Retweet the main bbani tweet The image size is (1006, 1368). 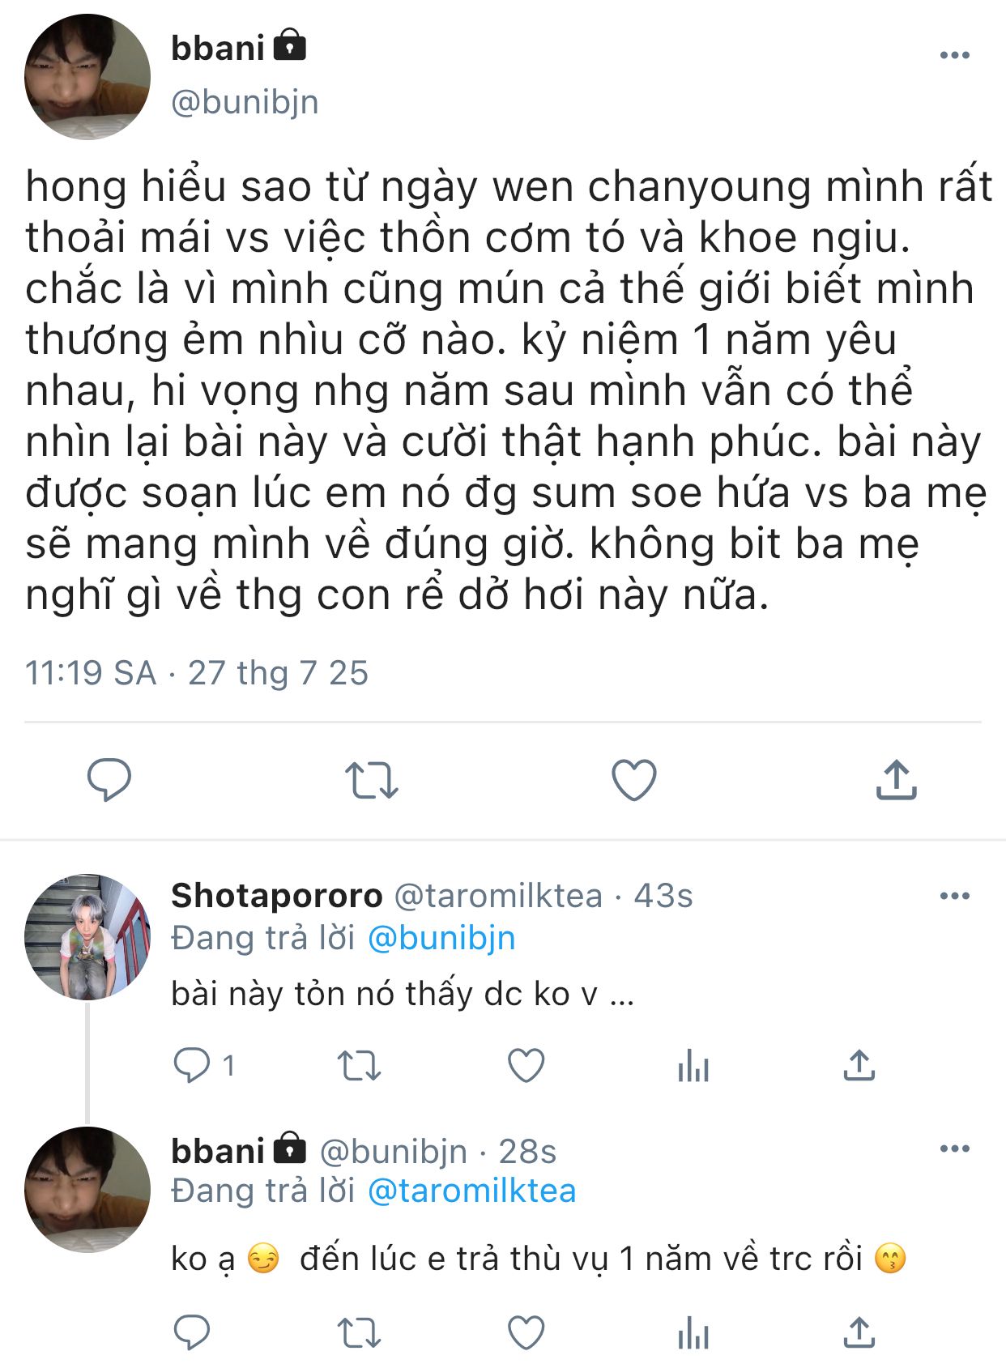tap(371, 780)
